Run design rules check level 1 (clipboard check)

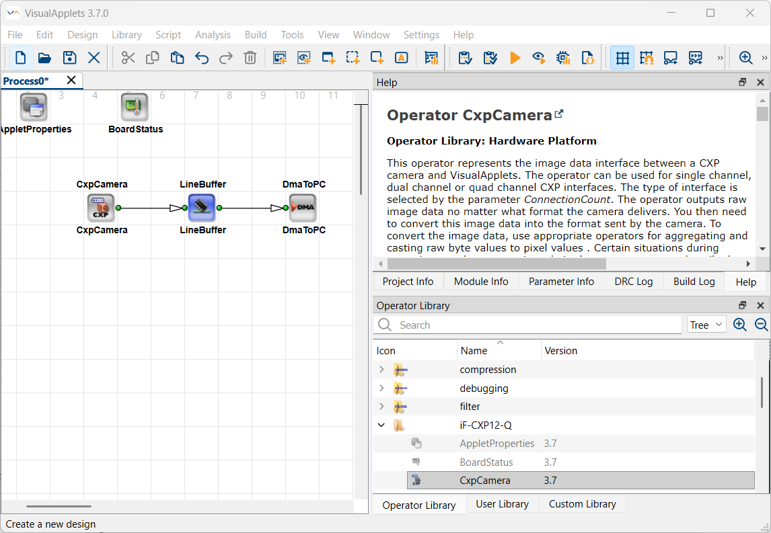465,58
